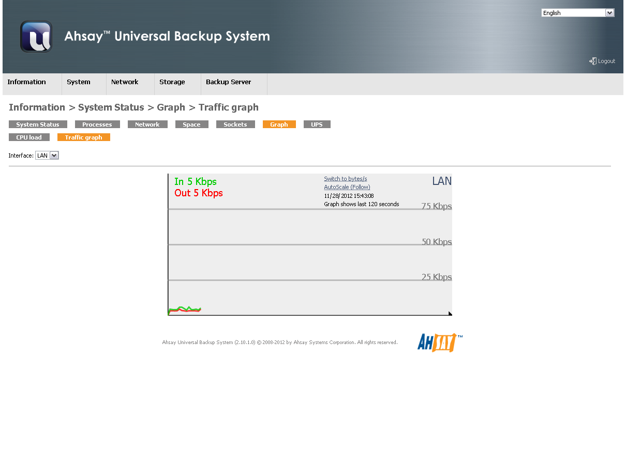The image size is (626, 451).
Task: Click the breadcrumb heading Traffic graph
Action: [229, 107]
